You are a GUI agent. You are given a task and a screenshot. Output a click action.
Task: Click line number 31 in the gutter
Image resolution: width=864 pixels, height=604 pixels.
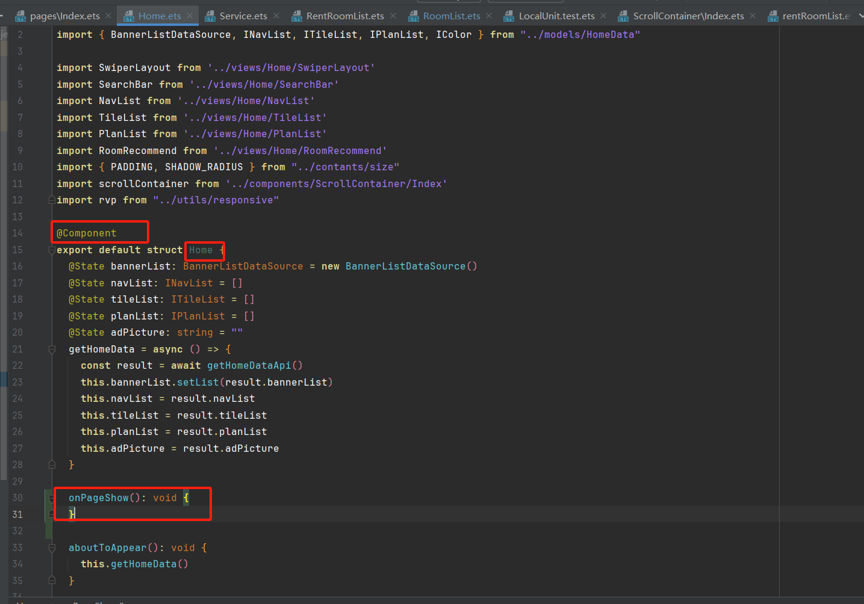coord(17,514)
